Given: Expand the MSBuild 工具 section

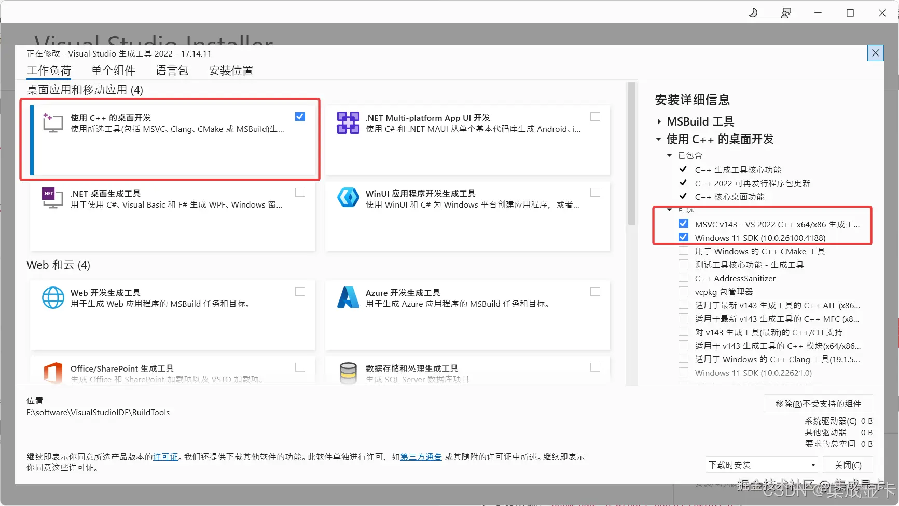Looking at the screenshot, I should 659,121.
